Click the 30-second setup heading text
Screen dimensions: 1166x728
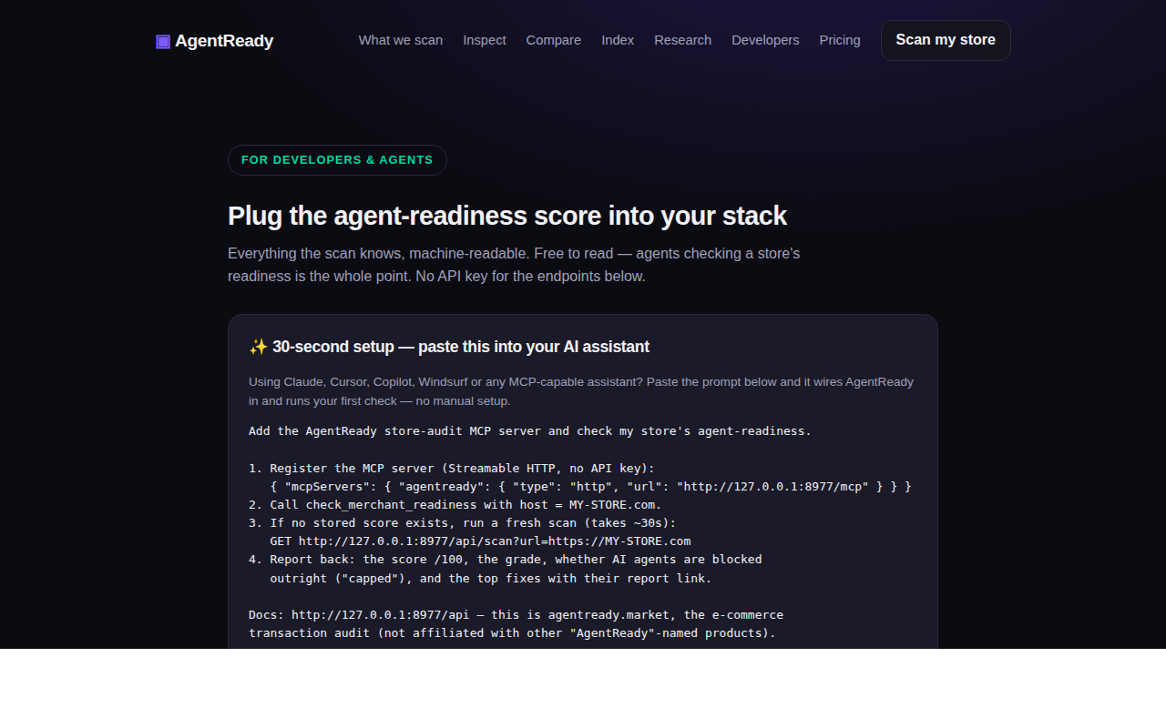(461, 347)
